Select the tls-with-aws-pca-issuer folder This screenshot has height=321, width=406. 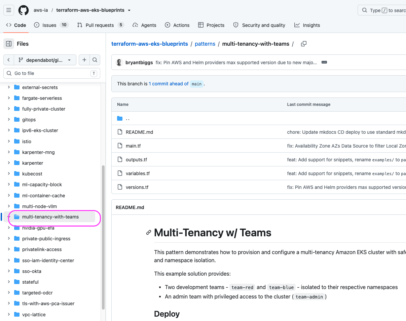(48, 304)
